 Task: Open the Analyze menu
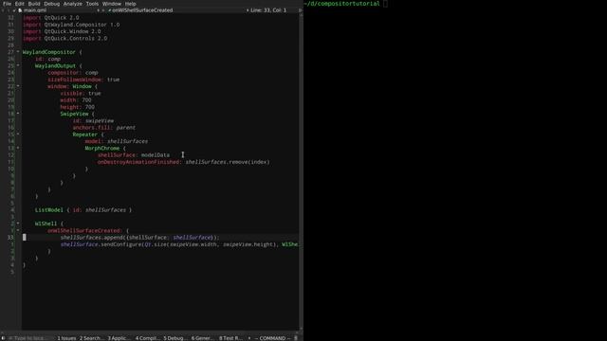[72, 4]
